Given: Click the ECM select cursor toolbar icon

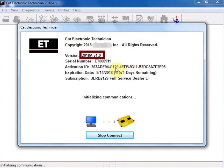Looking at the screenshot, I should click(x=126, y=19).
